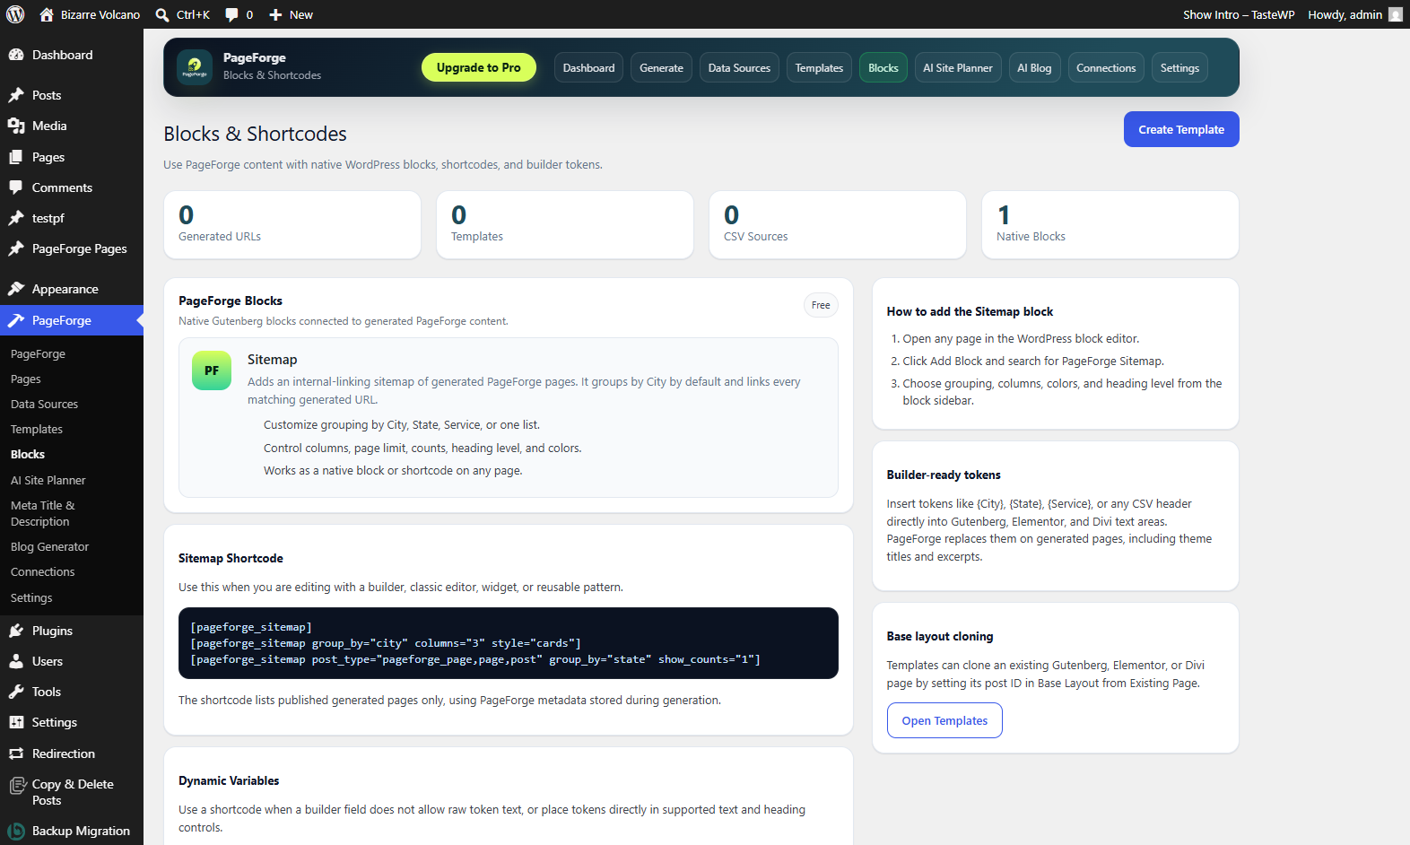1410x845 pixels.
Task: Click the comments bubble icon in admin bar
Action: (231, 14)
